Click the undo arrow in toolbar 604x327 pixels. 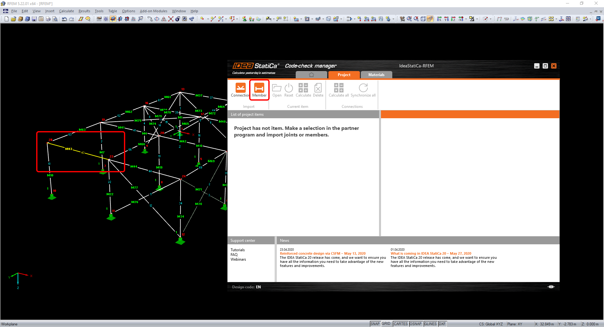click(64, 19)
